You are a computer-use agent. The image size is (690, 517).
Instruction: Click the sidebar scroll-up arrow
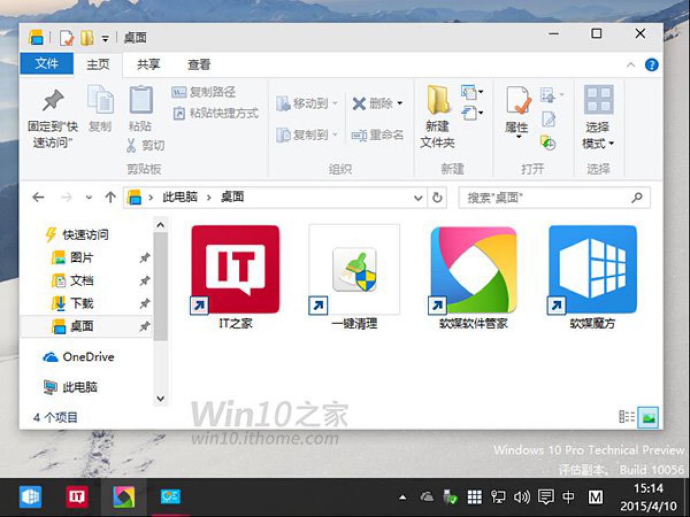(x=161, y=225)
